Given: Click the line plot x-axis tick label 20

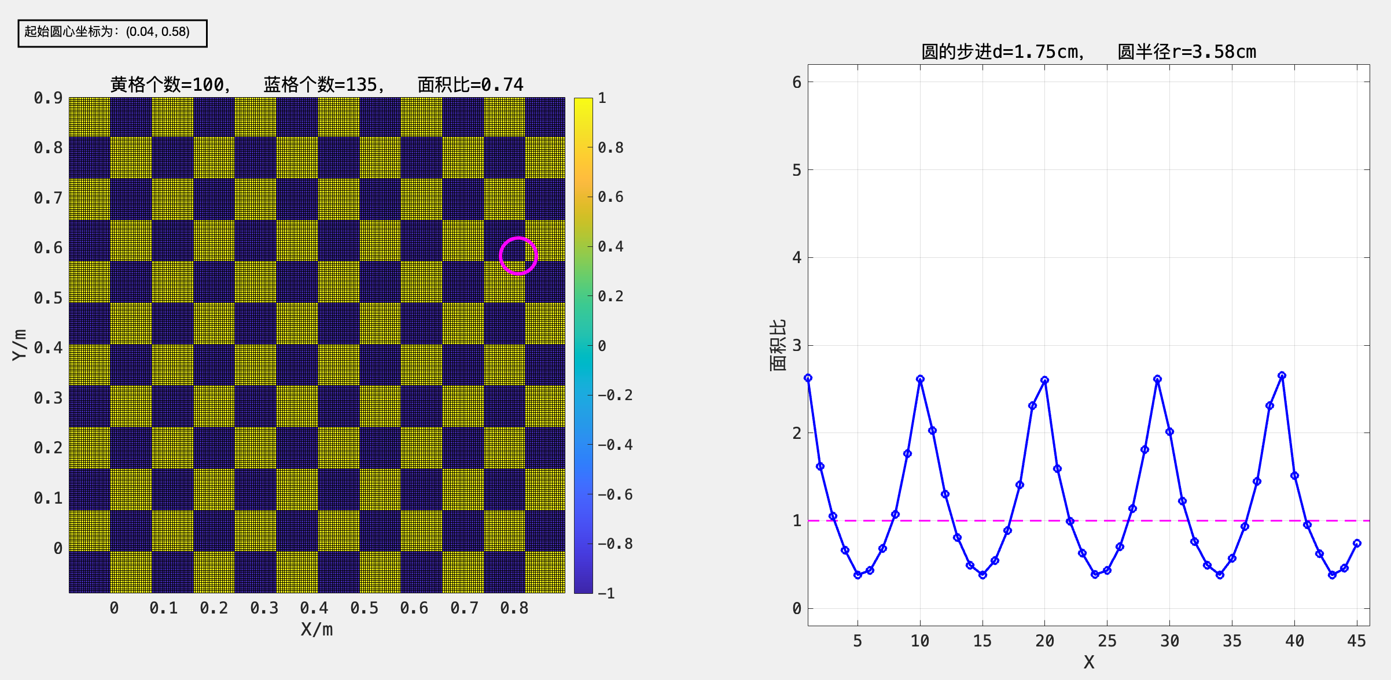Looking at the screenshot, I should (x=1044, y=641).
